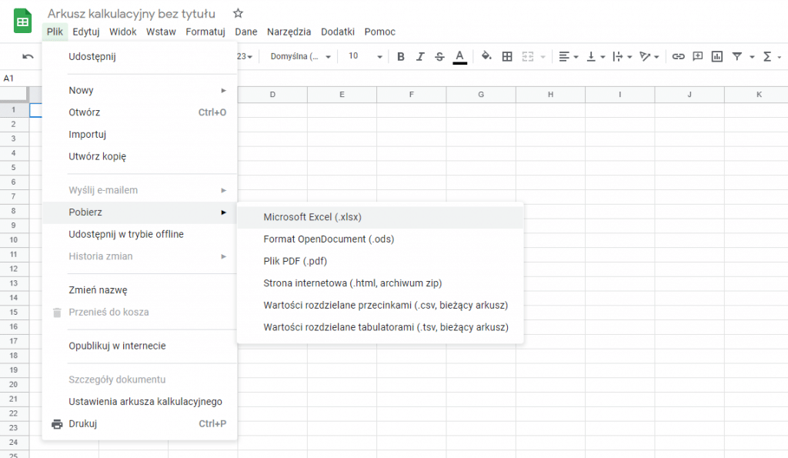Open text rotation dropdown

coord(649,57)
